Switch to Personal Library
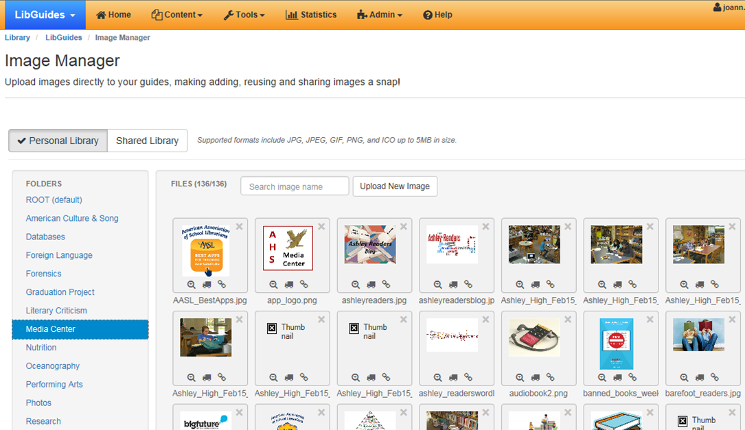This screenshot has height=430, width=745. 58,141
